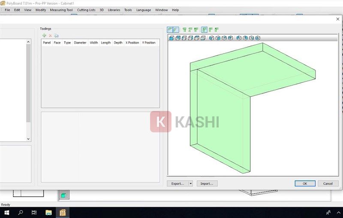Open the Language menu

(144, 10)
